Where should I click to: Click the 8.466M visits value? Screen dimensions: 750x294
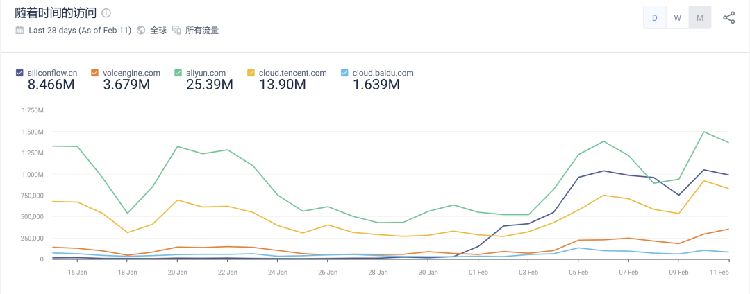pos(51,85)
